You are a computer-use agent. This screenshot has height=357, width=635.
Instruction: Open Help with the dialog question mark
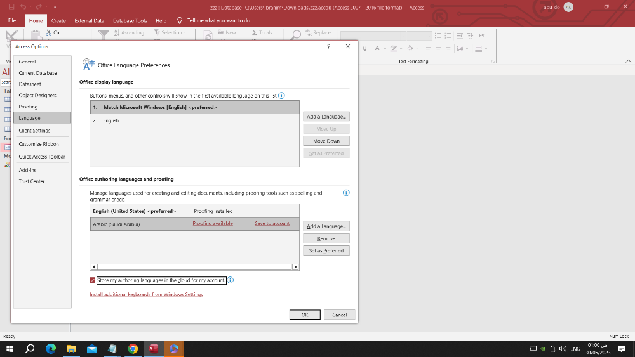pos(328,46)
